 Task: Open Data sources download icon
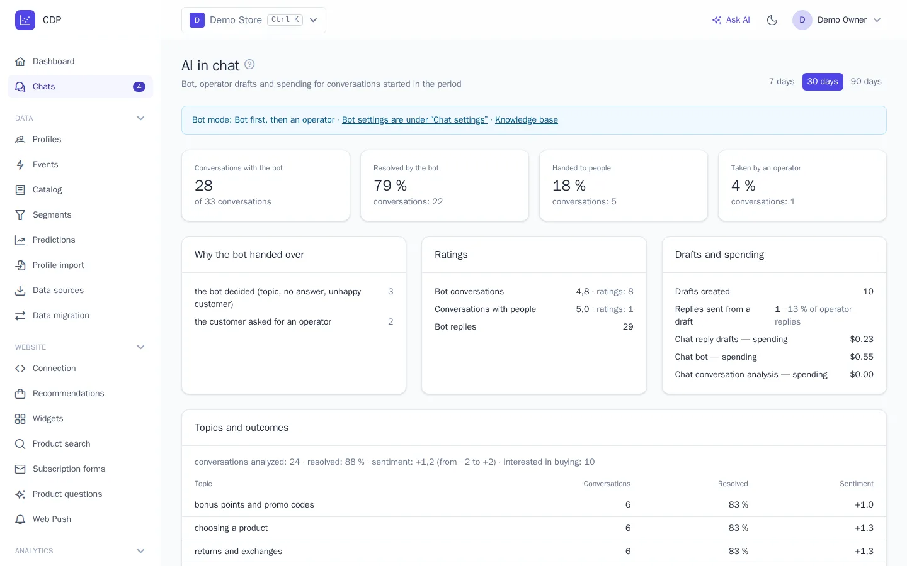[x=20, y=291]
